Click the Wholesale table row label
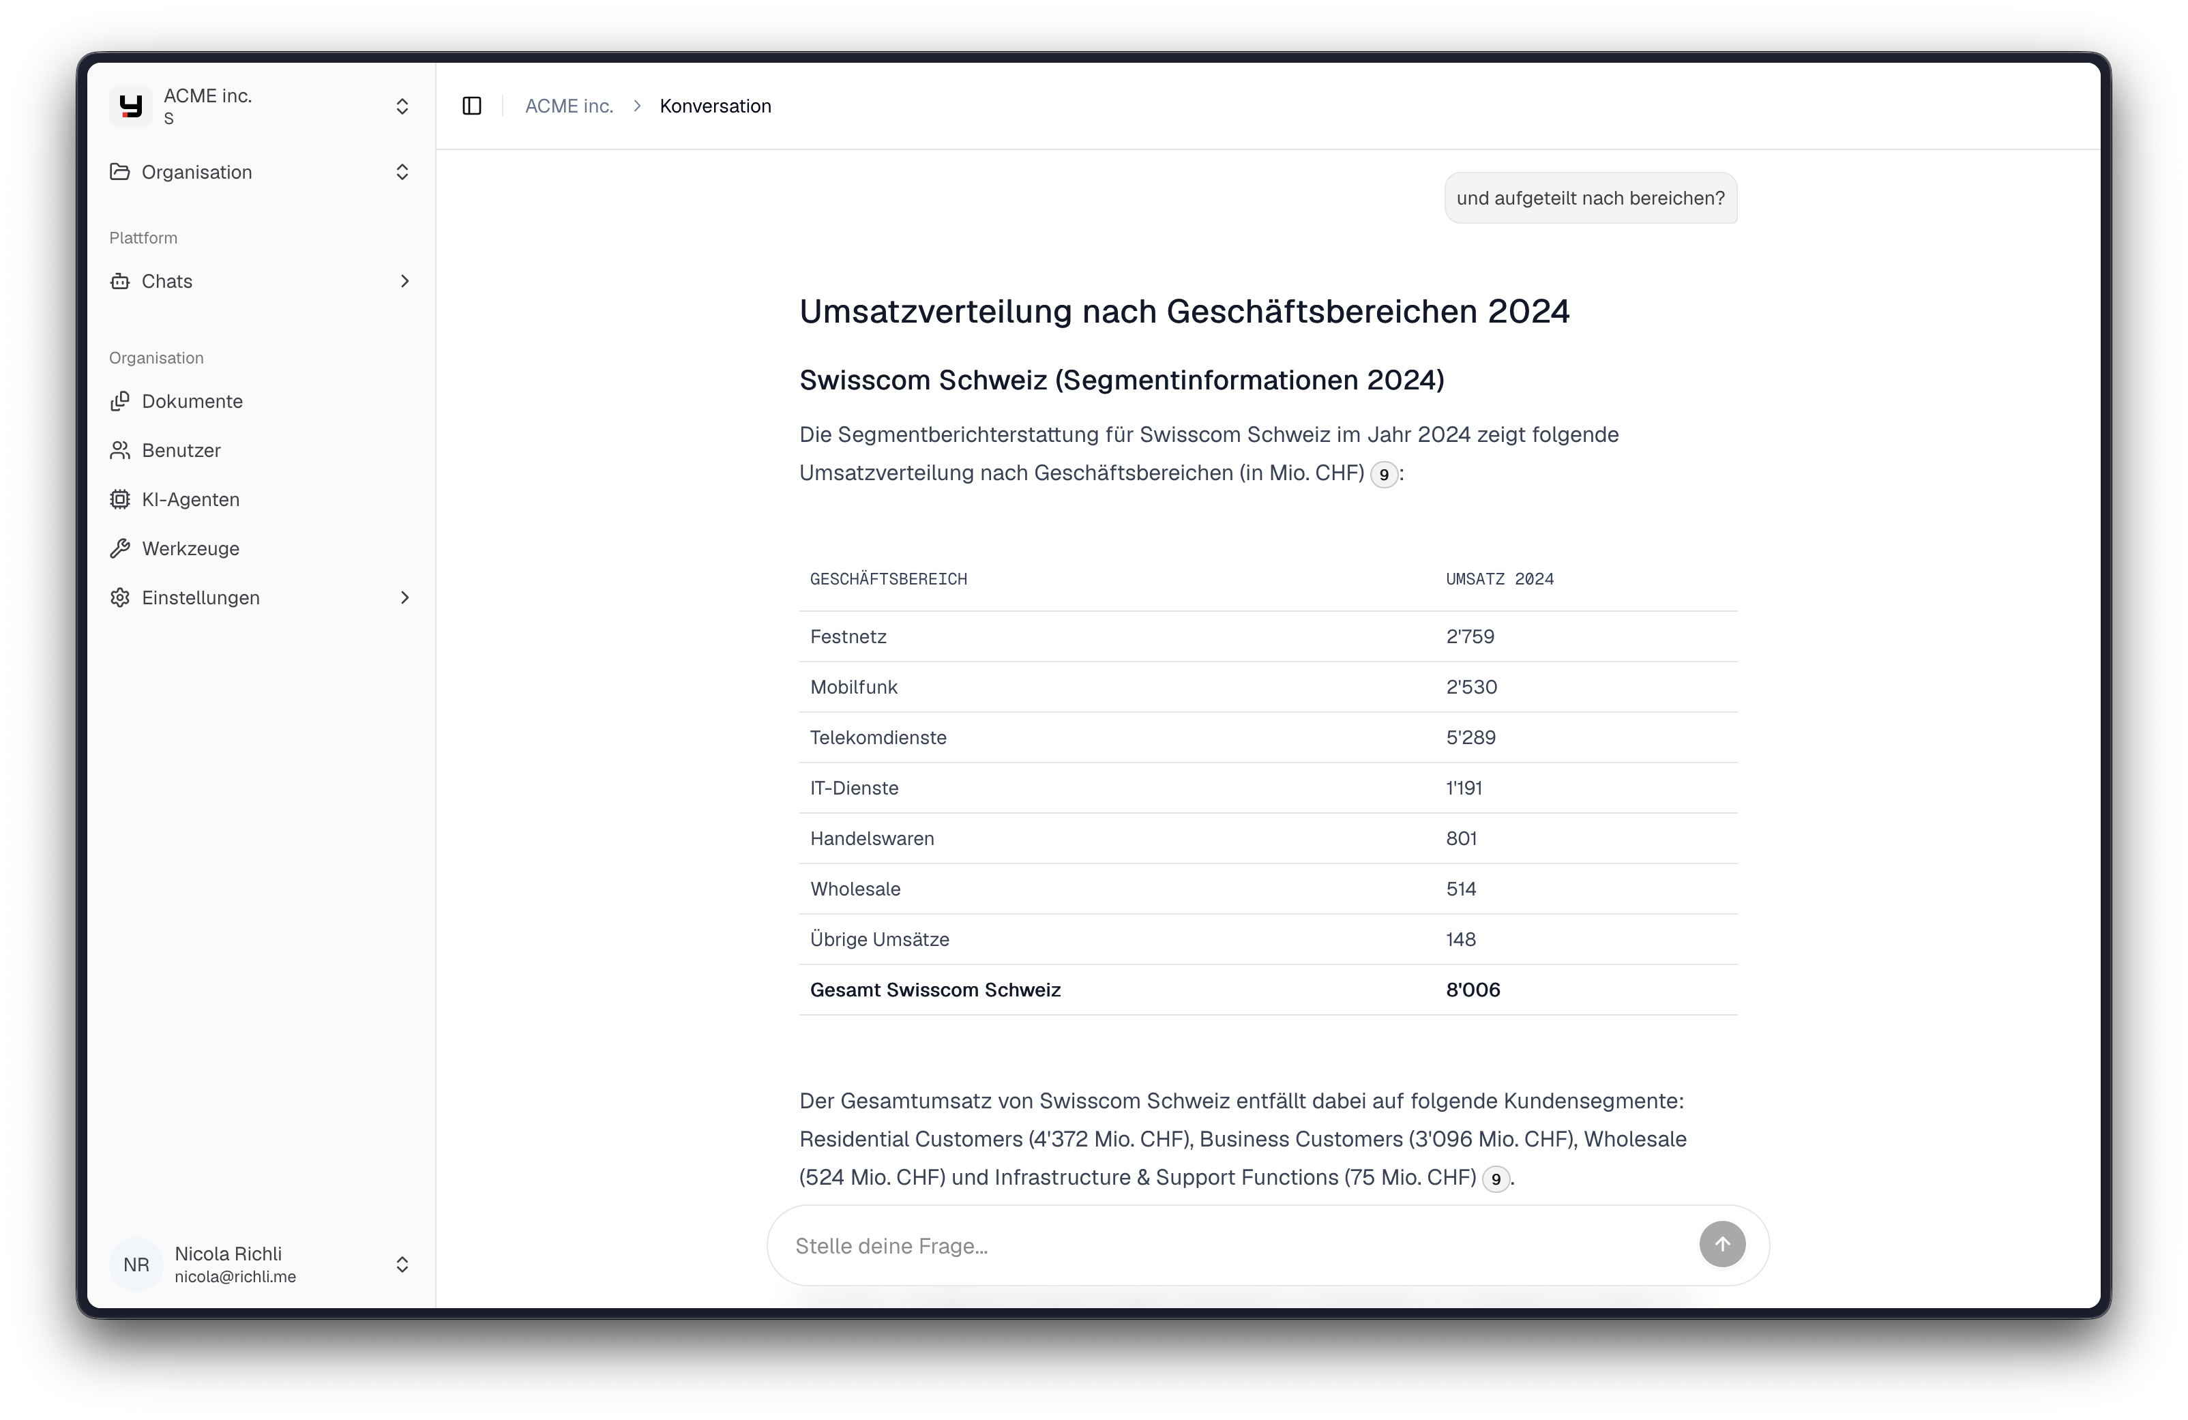 click(855, 889)
